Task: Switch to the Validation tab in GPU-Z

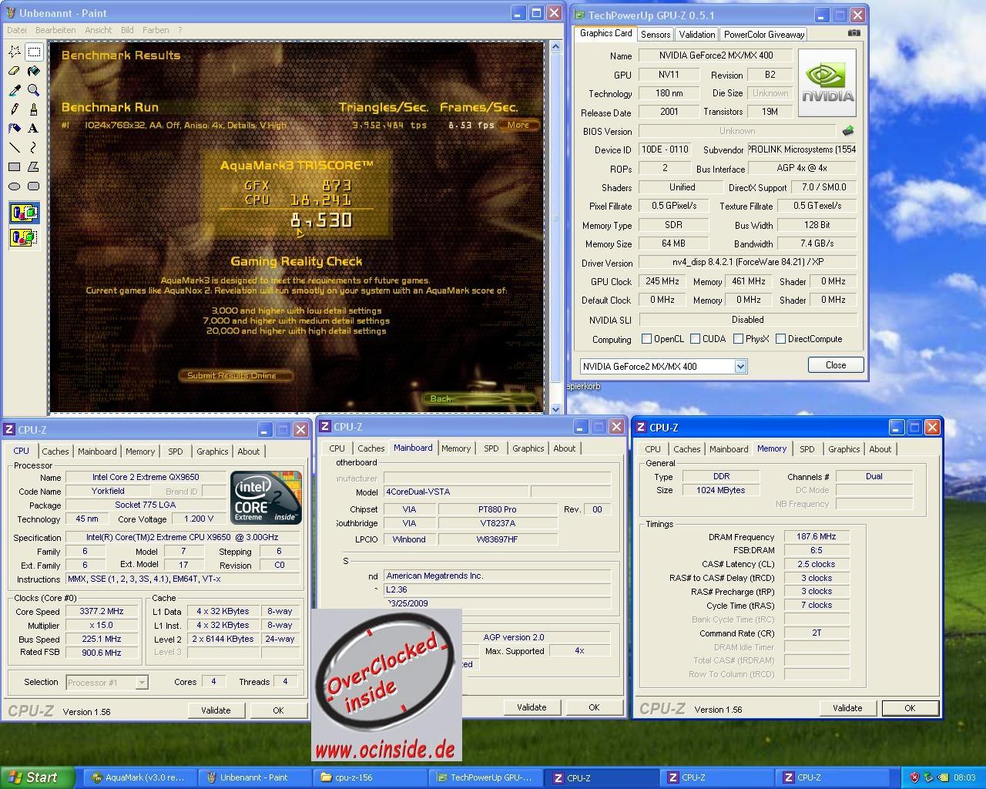Action: coord(697,35)
